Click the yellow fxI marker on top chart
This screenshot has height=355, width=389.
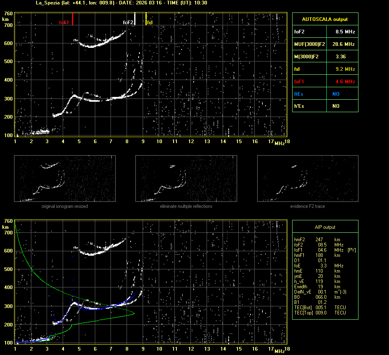[x=146, y=19]
